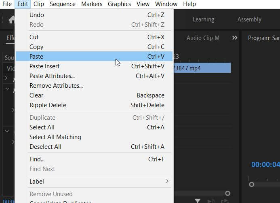Viewport: 280px width, 203px height.
Task: Choose Select All Matching entry
Action: point(55,137)
